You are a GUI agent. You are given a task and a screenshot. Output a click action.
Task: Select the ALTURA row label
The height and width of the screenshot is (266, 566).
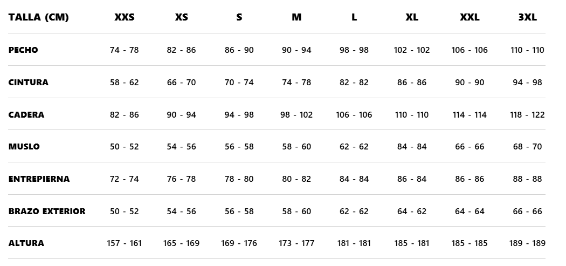(26, 243)
